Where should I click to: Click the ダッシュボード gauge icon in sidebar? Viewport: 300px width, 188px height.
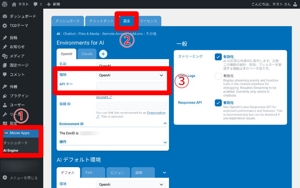coord(5,16)
